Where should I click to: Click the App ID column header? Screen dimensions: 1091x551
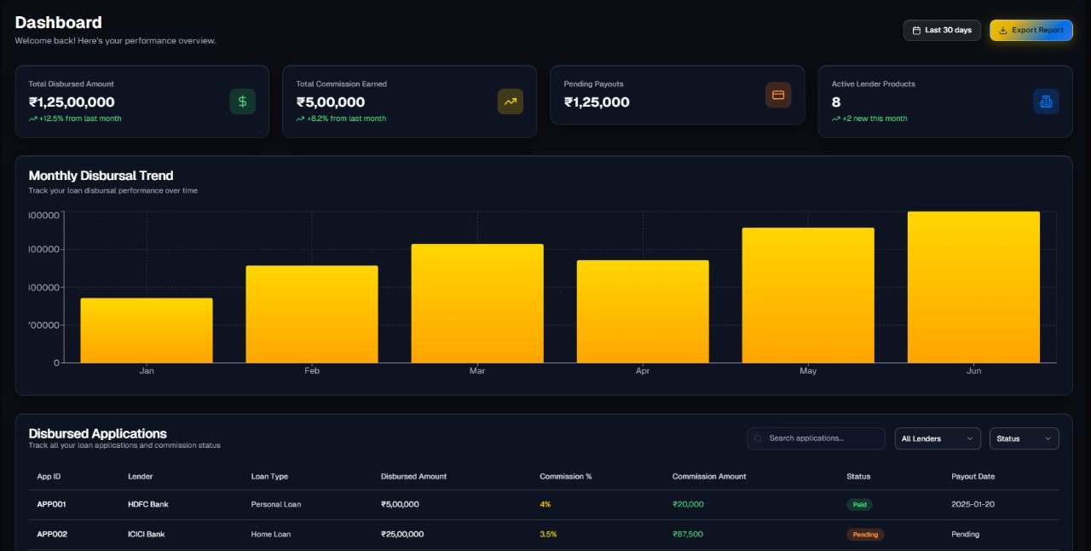tap(49, 477)
